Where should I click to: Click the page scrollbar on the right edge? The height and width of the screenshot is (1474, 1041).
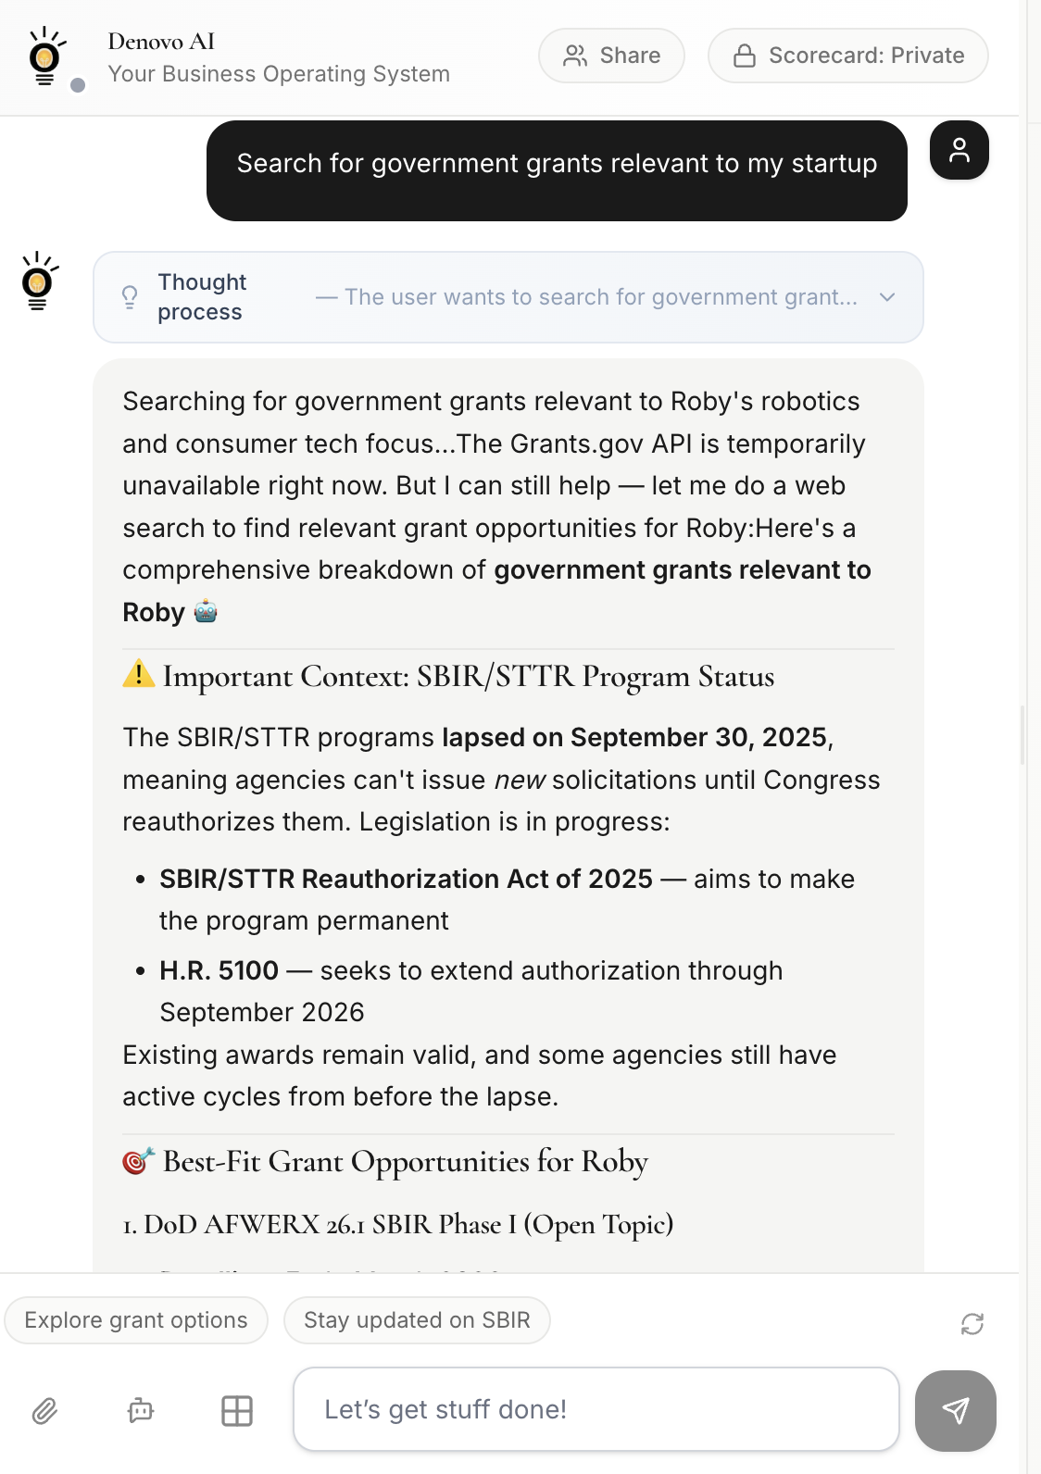pos(1022,735)
